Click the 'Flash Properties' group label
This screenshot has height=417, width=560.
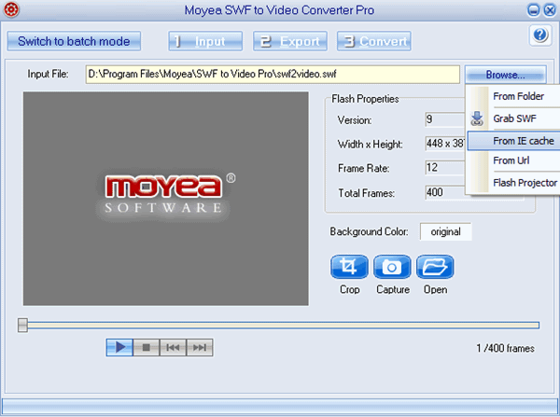coord(365,99)
